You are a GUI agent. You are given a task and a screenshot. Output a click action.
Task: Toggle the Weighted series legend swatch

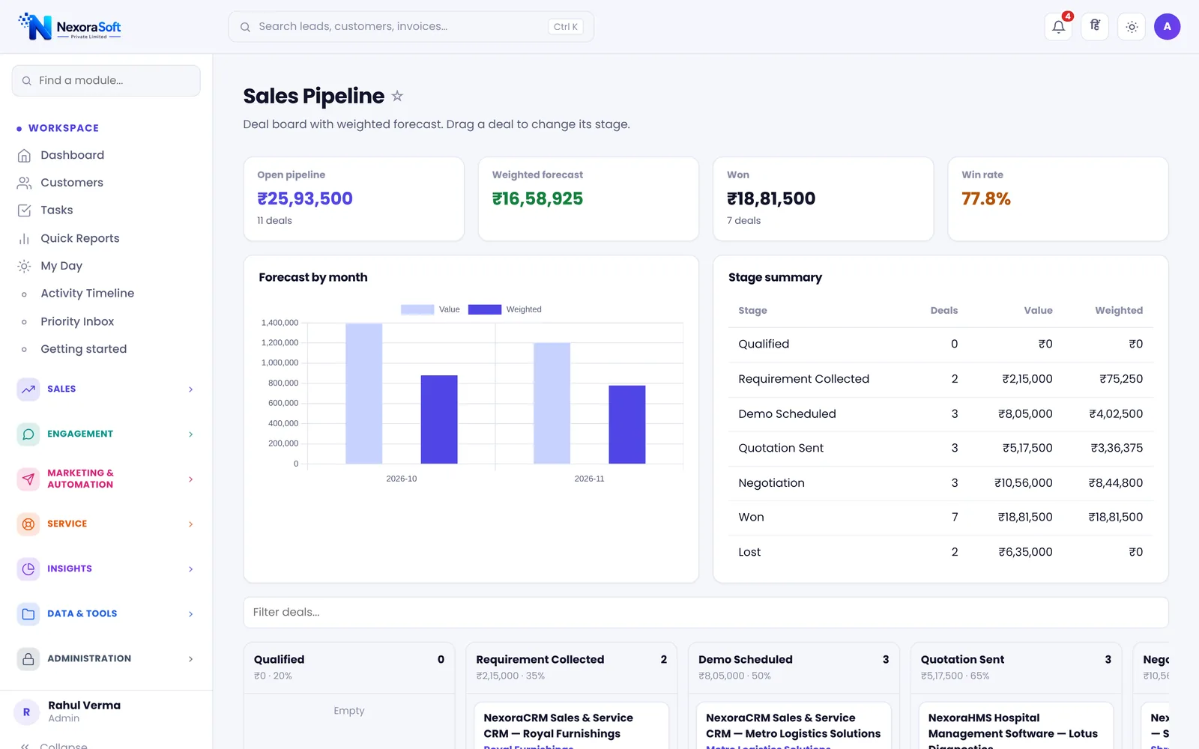point(485,309)
